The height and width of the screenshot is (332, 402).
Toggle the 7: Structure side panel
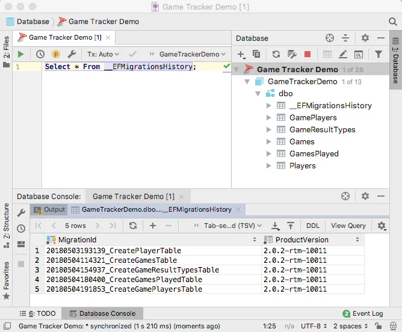click(6, 226)
